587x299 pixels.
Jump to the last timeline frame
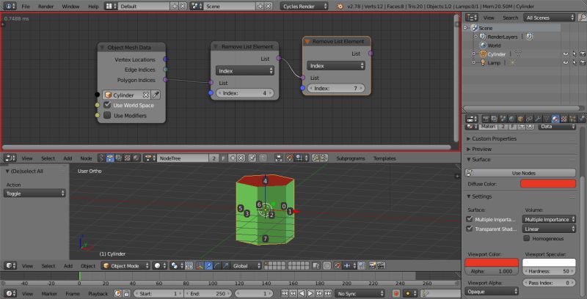(x=328, y=294)
